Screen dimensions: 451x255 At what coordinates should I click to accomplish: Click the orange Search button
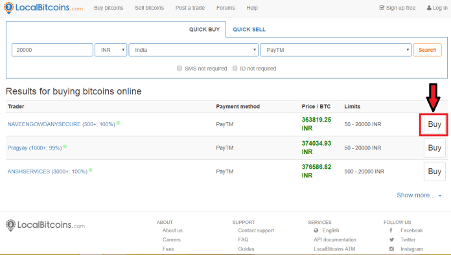tap(428, 50)
